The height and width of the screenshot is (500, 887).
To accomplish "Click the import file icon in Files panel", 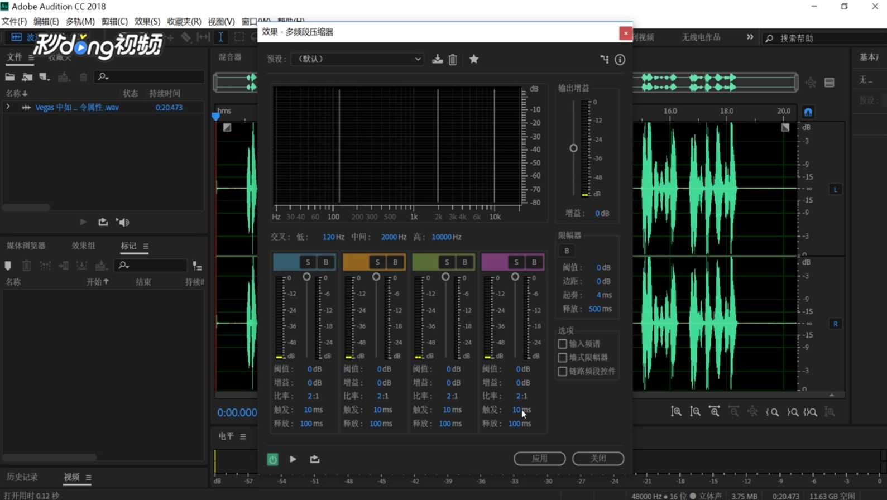I will [x=27, y=77].
